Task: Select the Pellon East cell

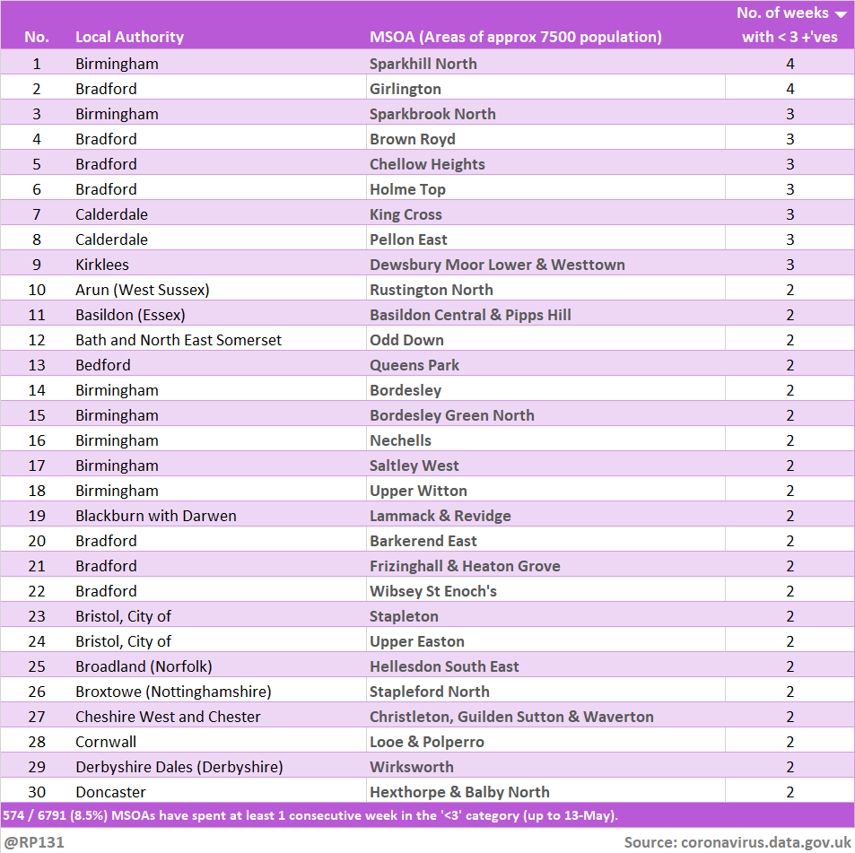Action: coord(408,239)
